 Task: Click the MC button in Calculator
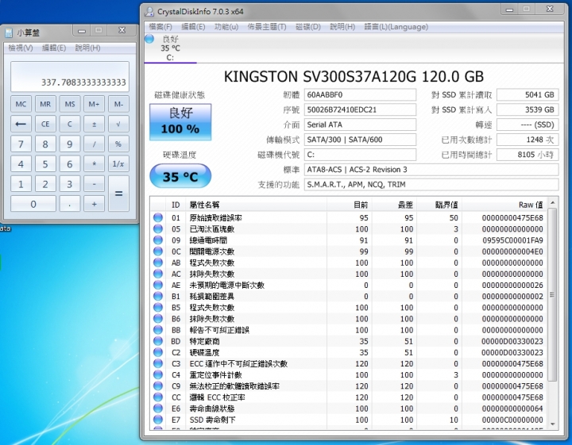(x=21, y=104)
